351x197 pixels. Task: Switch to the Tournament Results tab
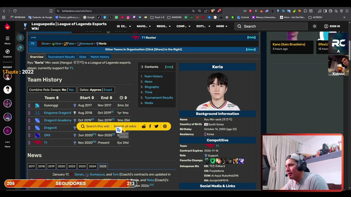point(61,57)
